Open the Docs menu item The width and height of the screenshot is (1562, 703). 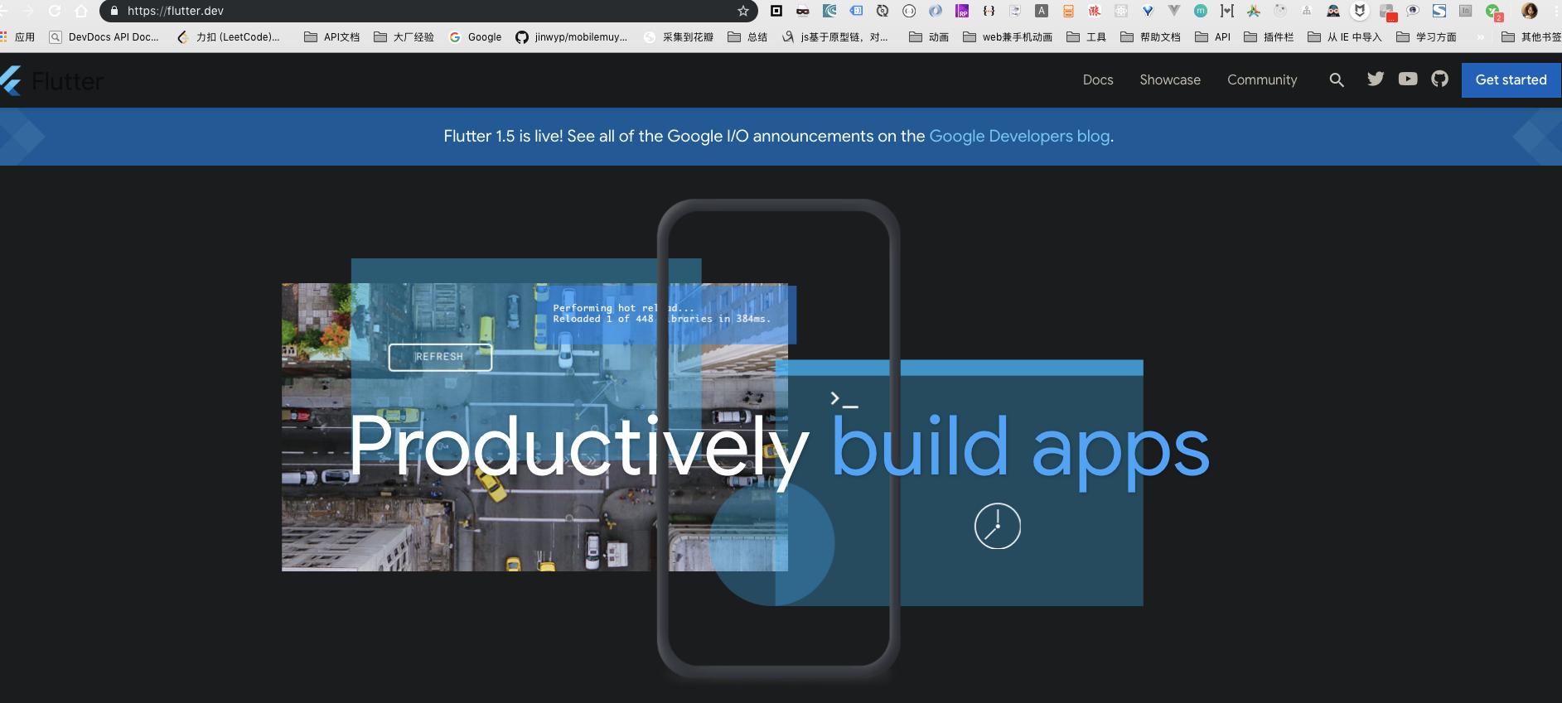pos(1098,80)
